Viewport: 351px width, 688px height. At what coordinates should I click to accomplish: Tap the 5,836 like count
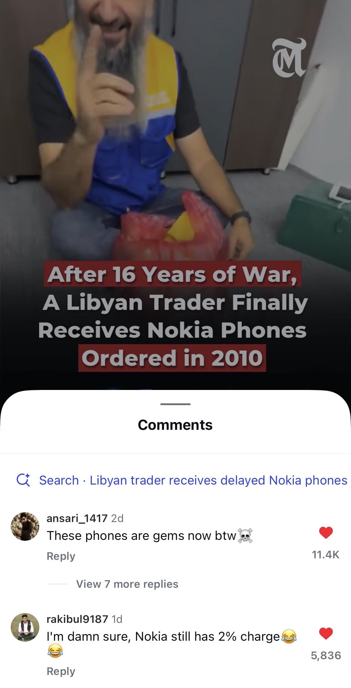[326, 656]
